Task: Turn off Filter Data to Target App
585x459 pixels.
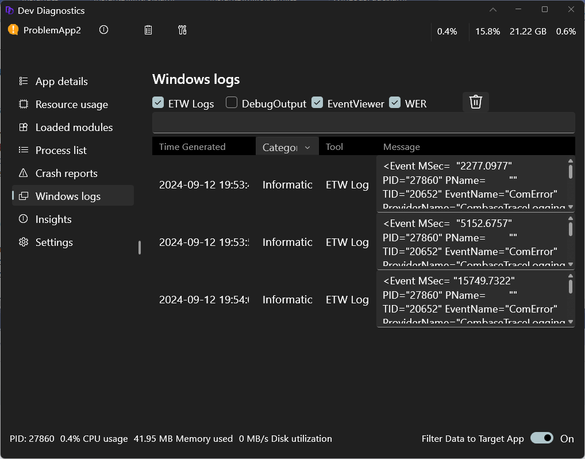Action: click(x=542, y=438)
